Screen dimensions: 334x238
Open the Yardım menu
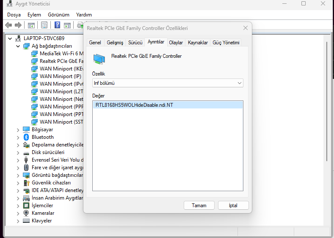click(x=84, y=15)
